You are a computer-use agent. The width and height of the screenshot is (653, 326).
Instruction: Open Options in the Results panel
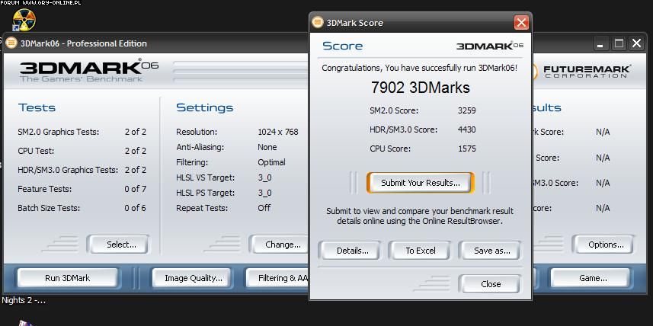pos(603,244)
